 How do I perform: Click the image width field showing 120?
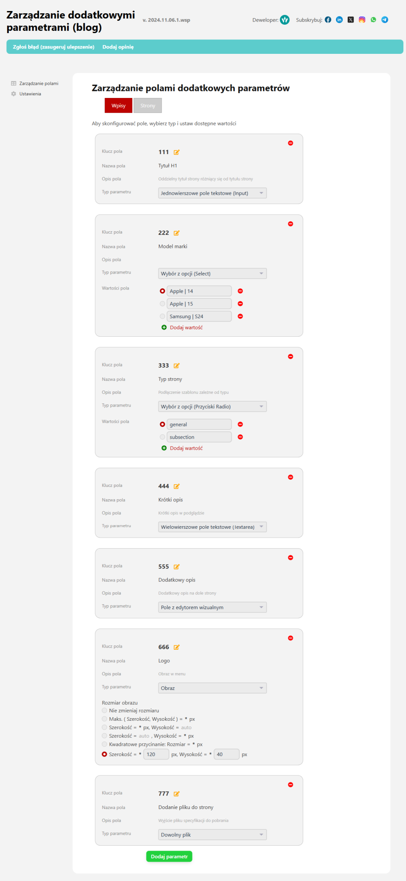tap(156, 754)
